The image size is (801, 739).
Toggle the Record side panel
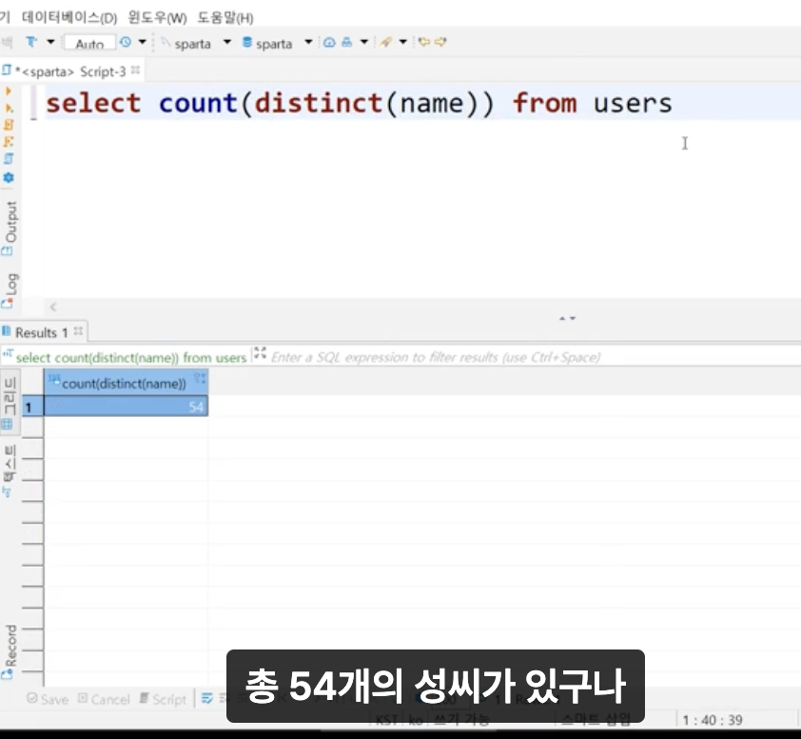[10, 651]
